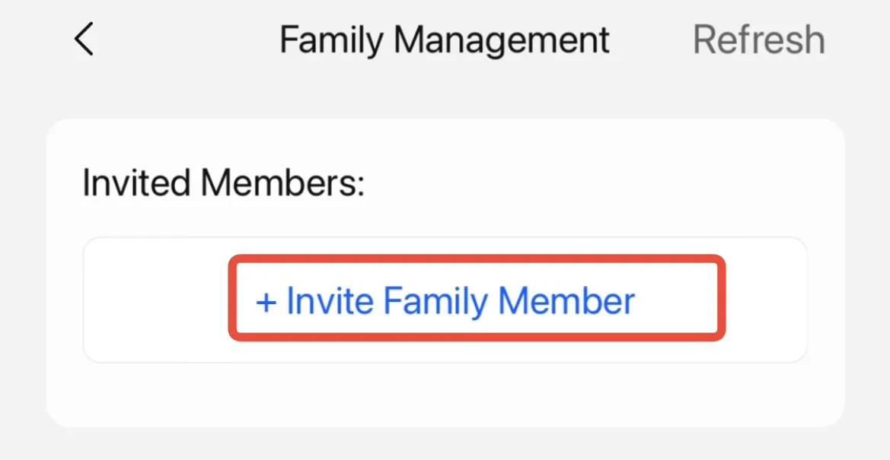Tap the gray Refresh text at top

click(x=758, y=40)
